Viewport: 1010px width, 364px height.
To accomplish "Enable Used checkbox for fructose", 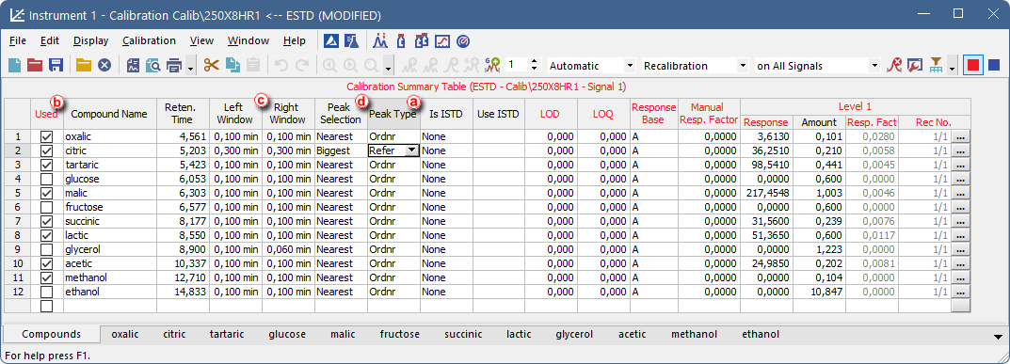I will (x=46, y=207).
